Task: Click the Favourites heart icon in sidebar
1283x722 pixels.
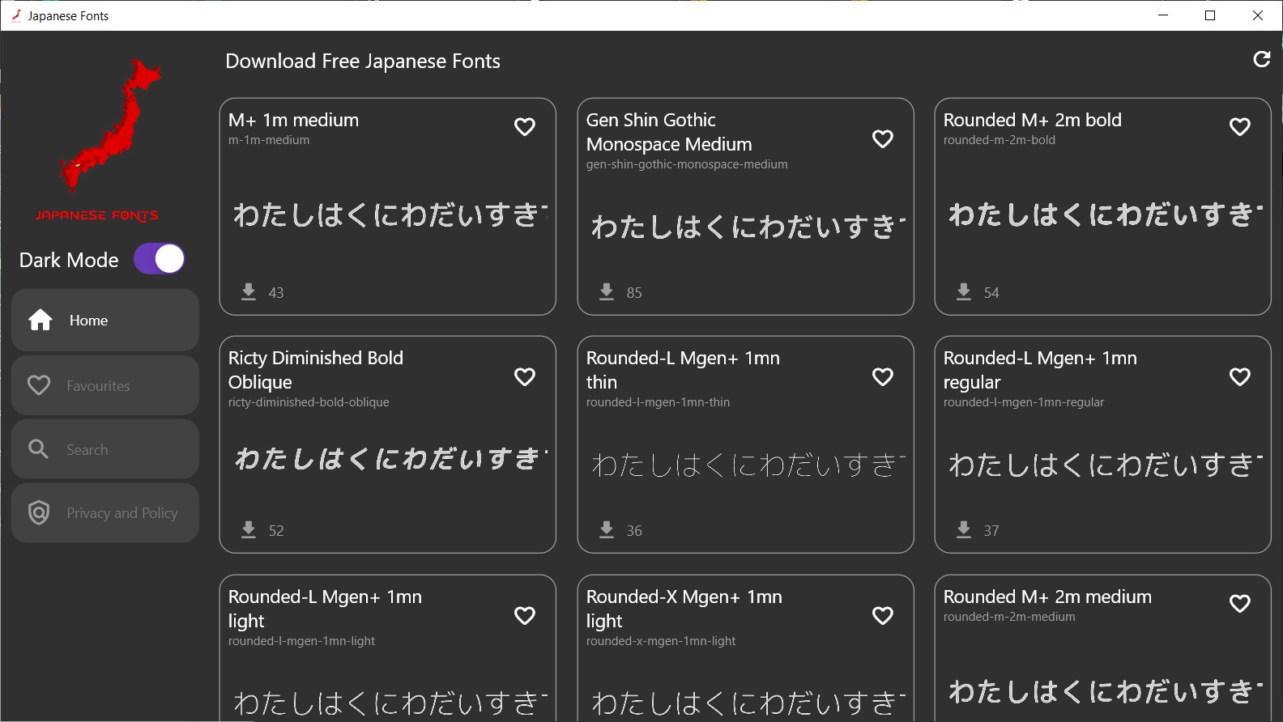Action: pos(39,385)
